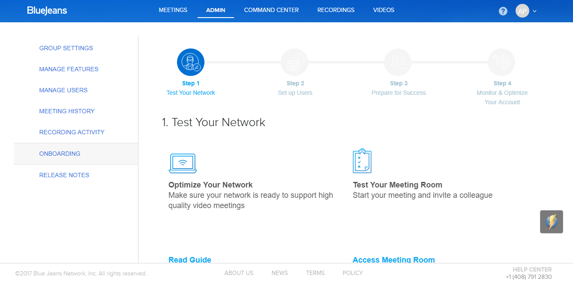Click the 'Prepare for Success' step caption

coord(399,93)
